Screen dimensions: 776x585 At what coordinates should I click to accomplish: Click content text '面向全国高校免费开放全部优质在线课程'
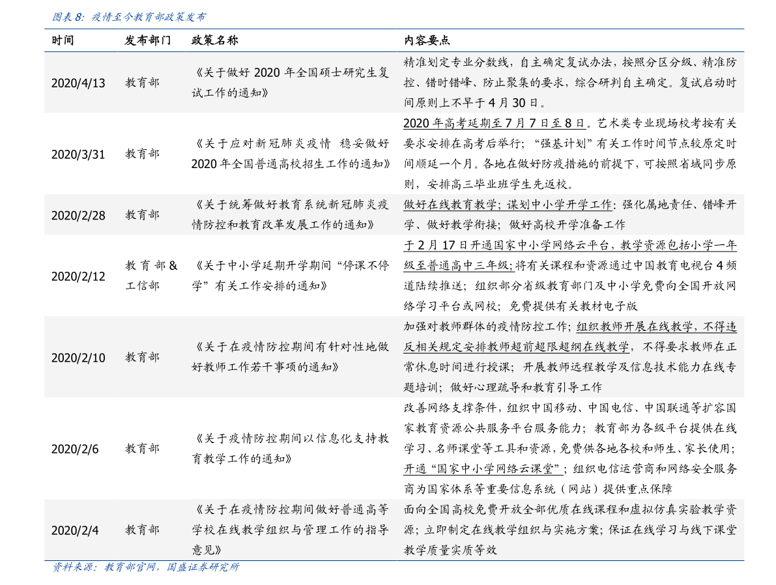[x=508, y=509]
